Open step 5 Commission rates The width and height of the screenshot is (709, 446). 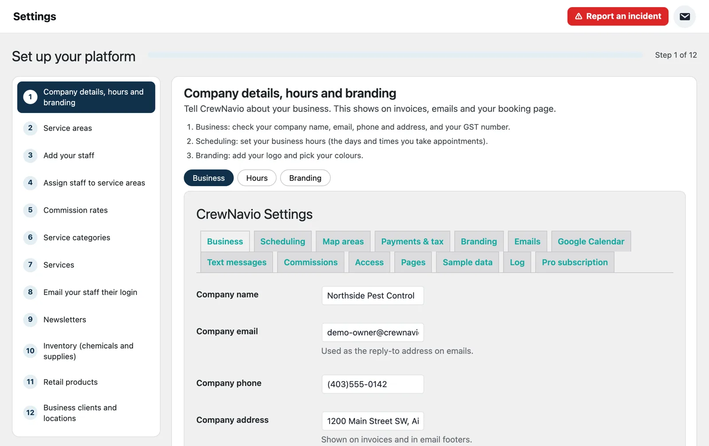click(x=86, y=210)
